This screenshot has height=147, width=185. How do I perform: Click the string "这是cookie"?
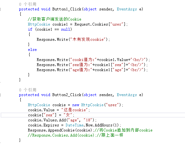(75, 110)
